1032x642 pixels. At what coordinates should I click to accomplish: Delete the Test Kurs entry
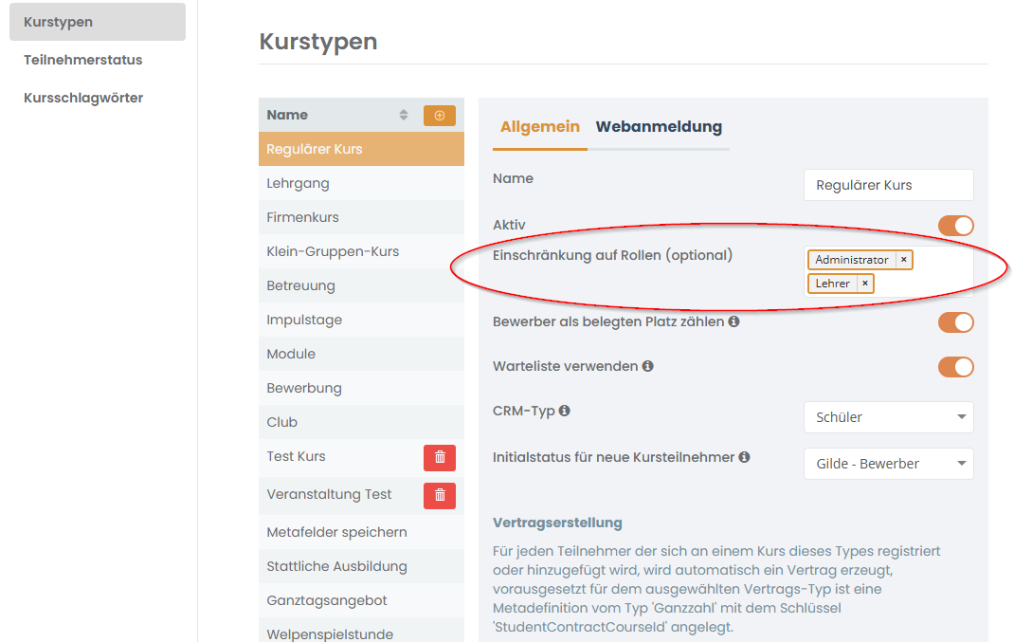439,458
